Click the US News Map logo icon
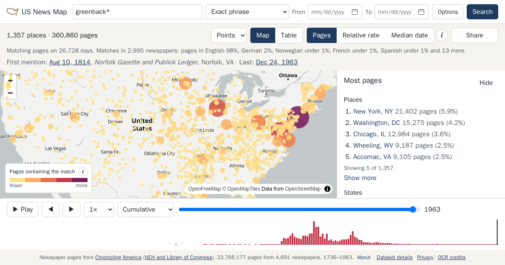The width and height of the screenshot is (505, 265). click(13, 12)
